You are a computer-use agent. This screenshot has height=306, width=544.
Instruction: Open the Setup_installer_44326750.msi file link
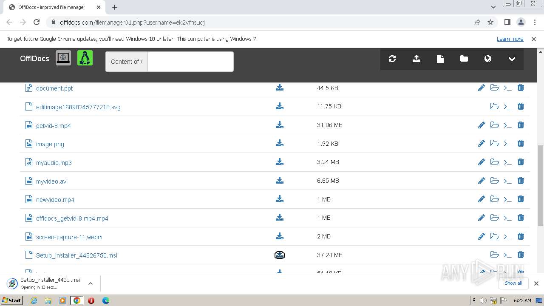[76, 255]
